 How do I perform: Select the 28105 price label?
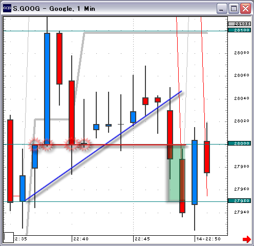coord(239,24)
